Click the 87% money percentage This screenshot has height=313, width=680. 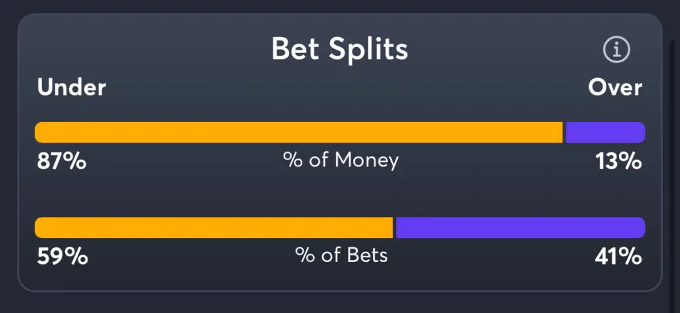pyautogui.click(x=61, y=160)
